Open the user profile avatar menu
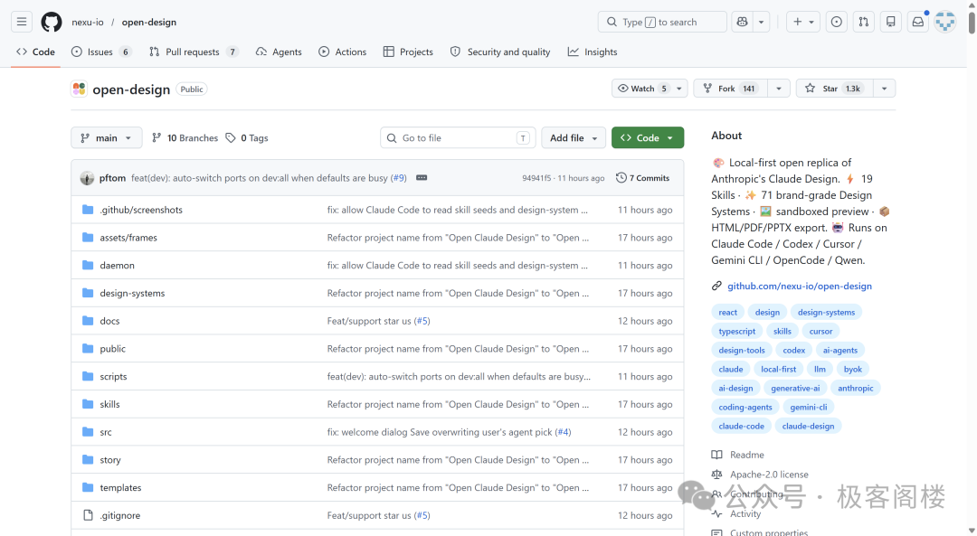The width and height of the screenshot is (977, 536). 945,22
